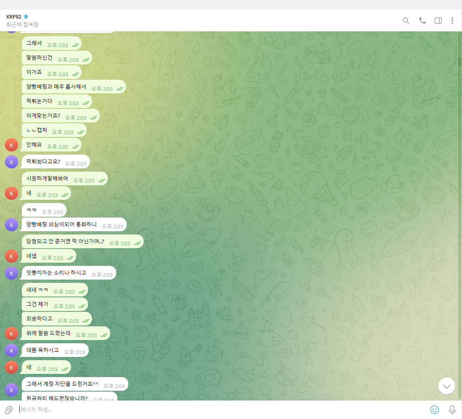The width and height of the screenshot is (462, 419).
Task: Jump to latest messages with down arrow
Action: (447, 386)
